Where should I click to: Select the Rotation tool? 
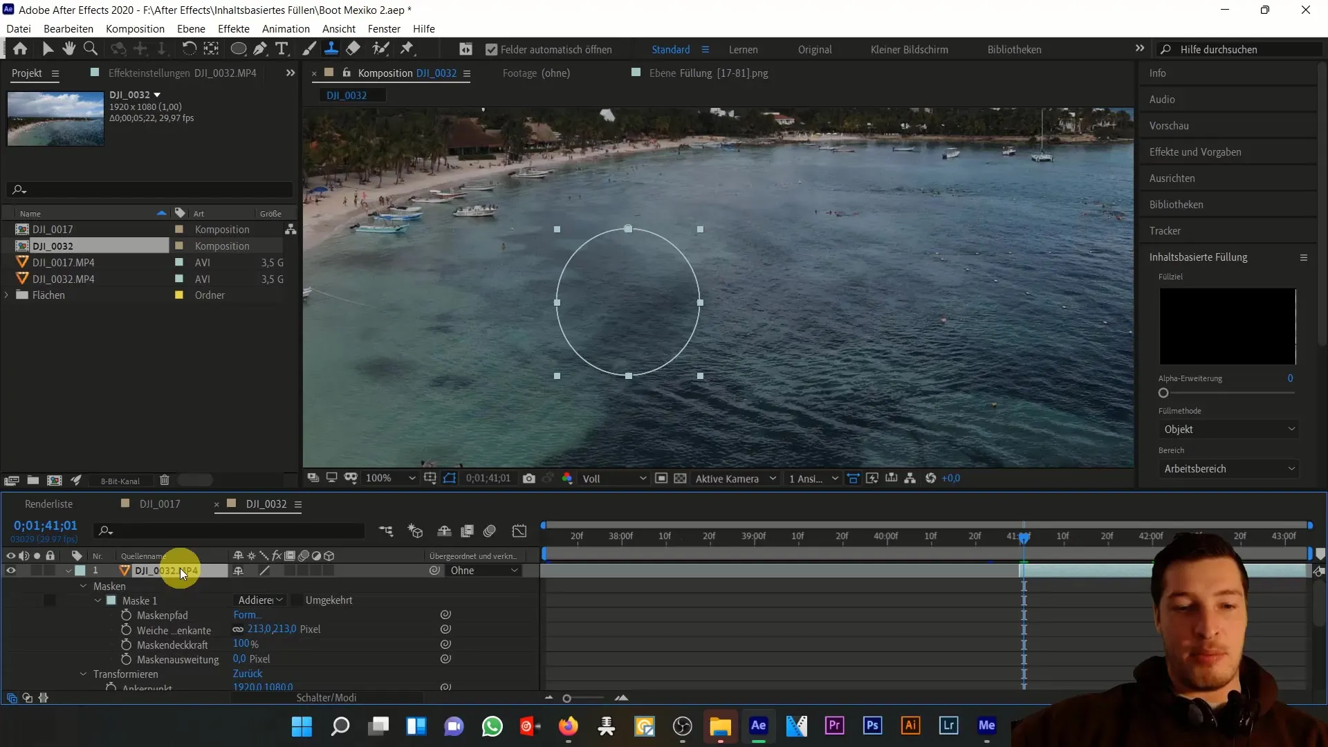(189, 48)
